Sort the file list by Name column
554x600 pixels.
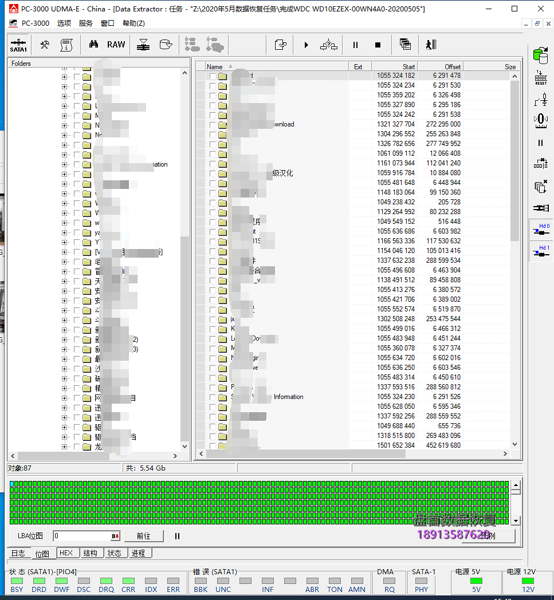276,66
